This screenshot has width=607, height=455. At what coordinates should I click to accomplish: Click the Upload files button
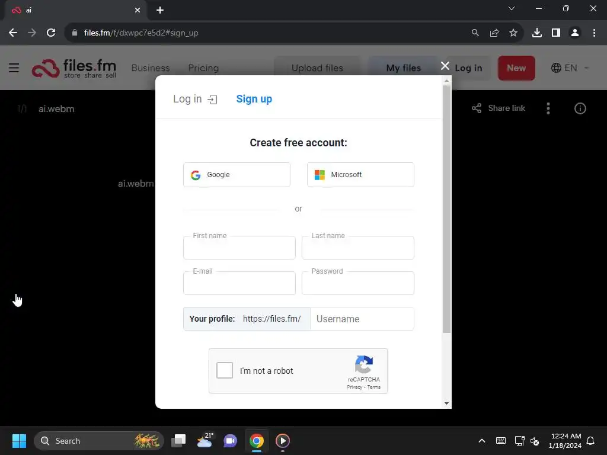317,68
